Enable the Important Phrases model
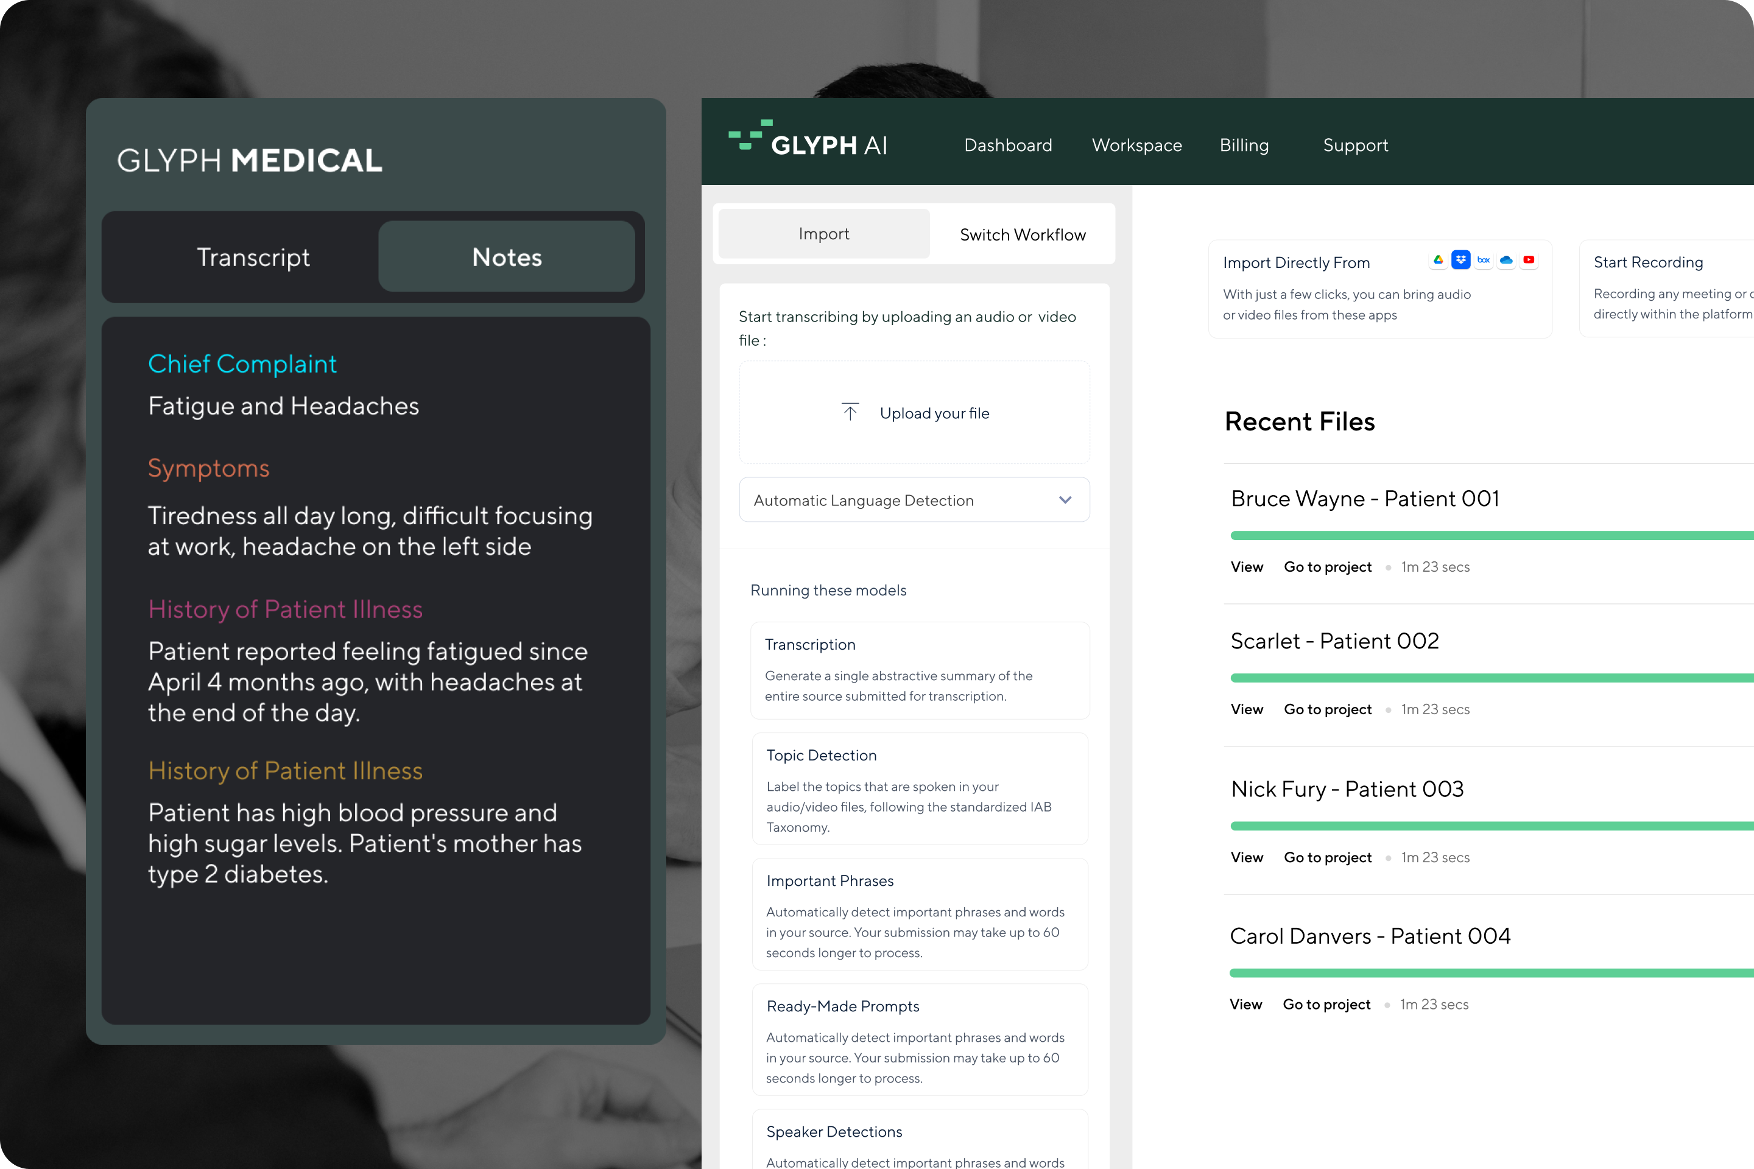The width and height of the screenshot is (1754, 1169). [920, 914]
